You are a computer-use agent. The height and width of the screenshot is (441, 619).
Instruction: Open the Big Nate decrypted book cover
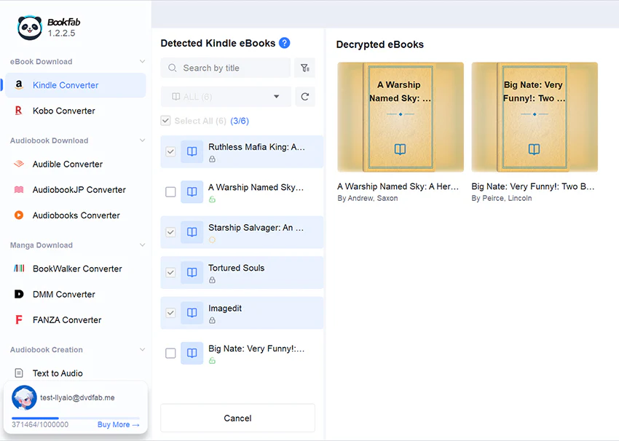[x=535, y=116]
